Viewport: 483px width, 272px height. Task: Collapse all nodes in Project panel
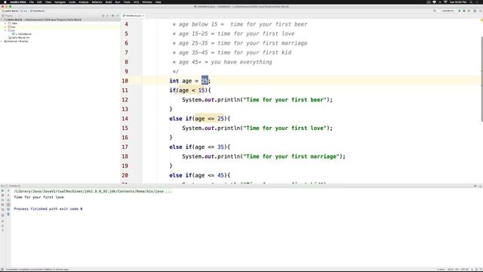point(107,15)
